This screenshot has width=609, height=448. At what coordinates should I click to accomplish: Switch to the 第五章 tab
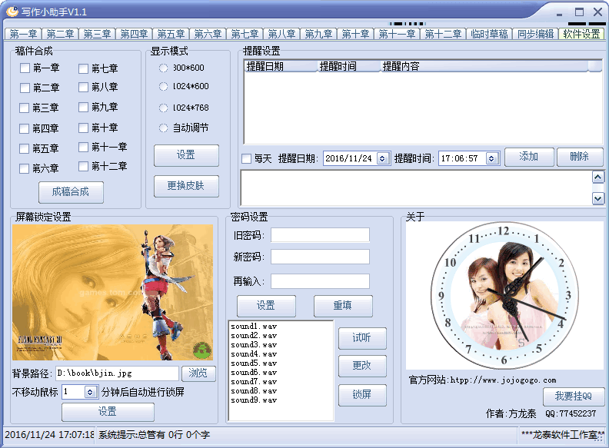(x=171, y=34)
